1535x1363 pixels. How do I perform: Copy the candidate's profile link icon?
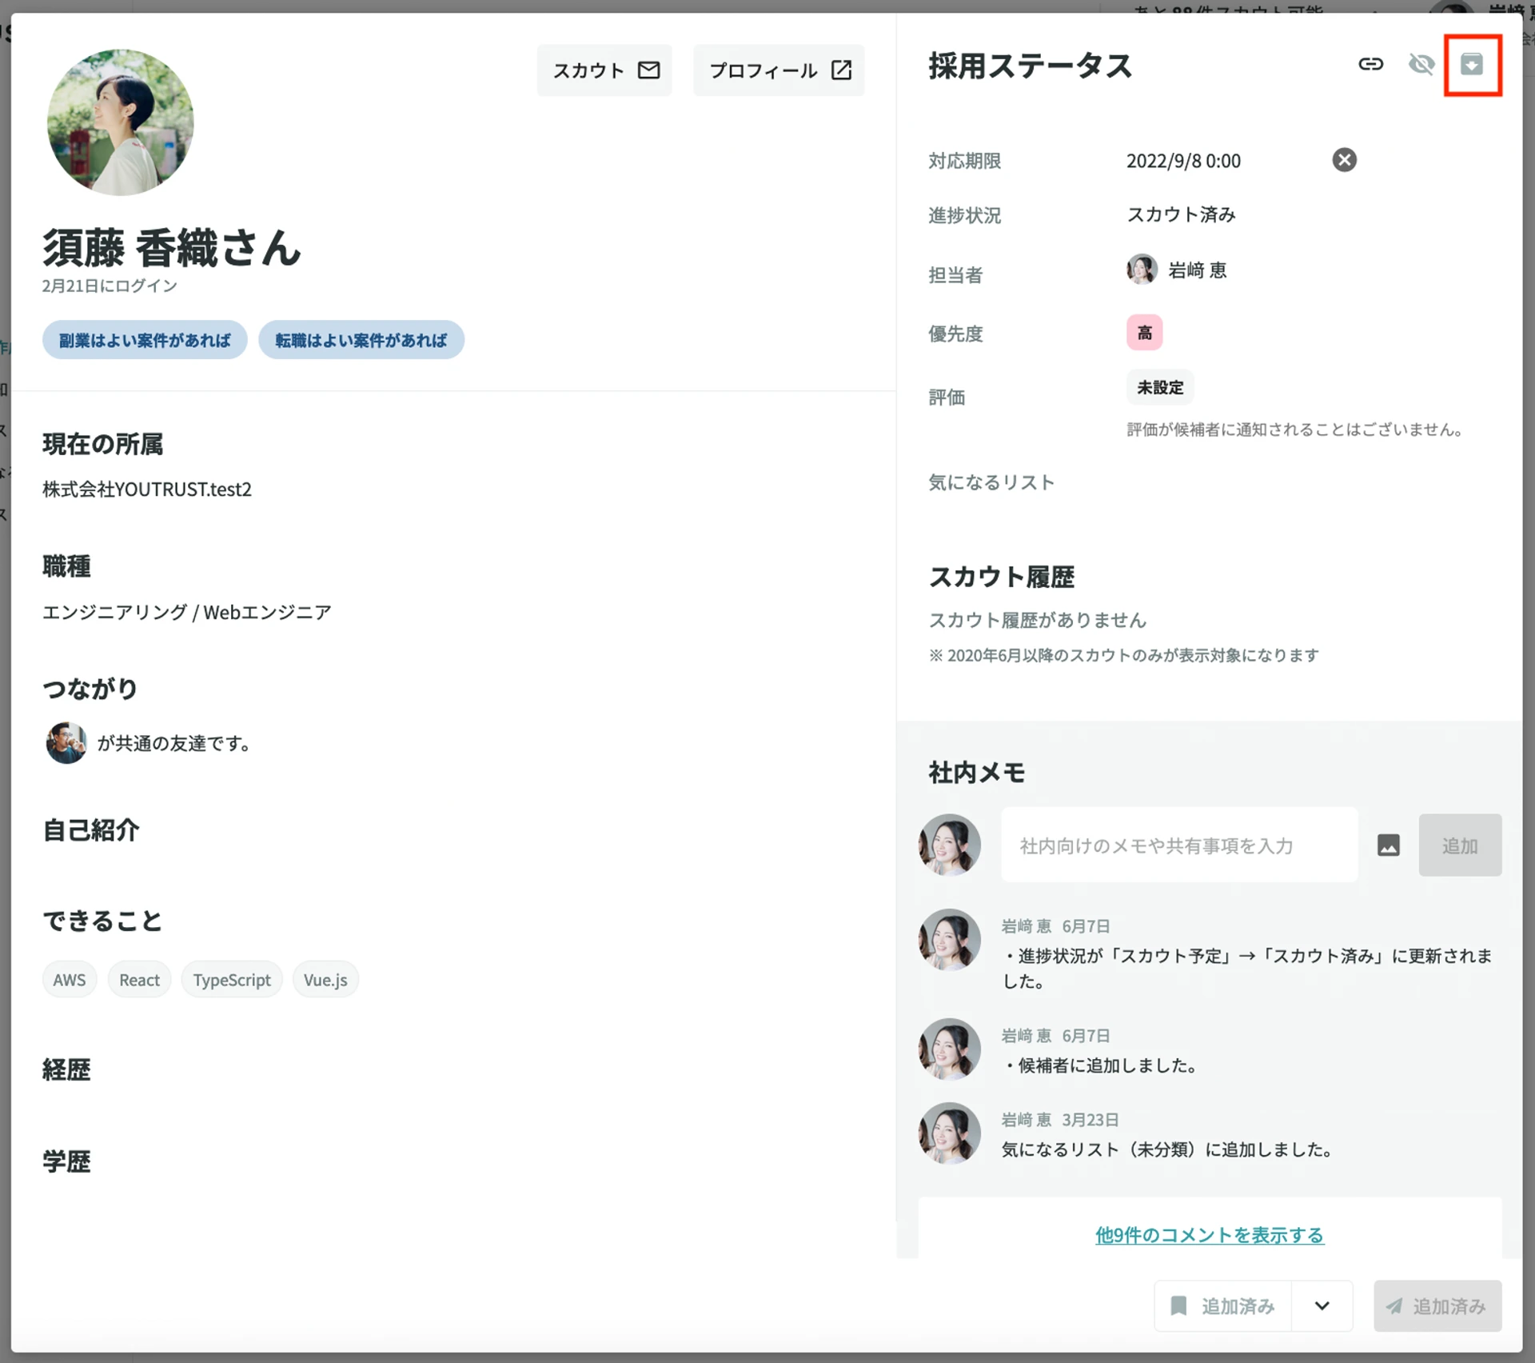point(1372,66)
